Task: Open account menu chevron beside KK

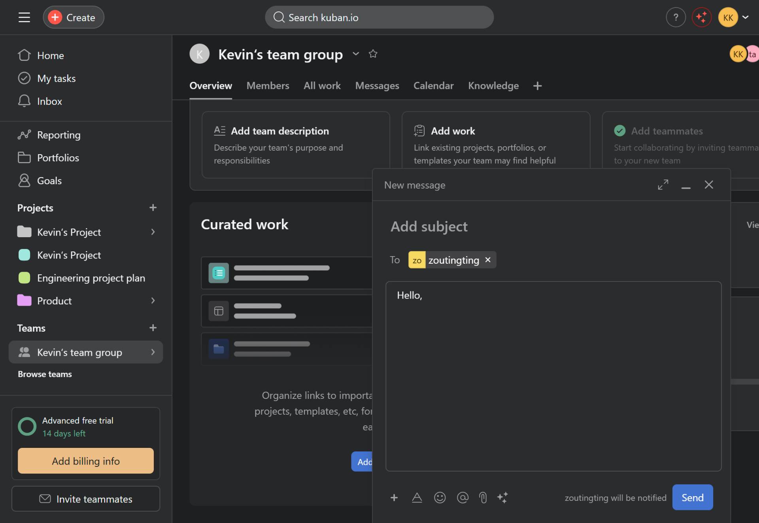Action: coord(746,17)
